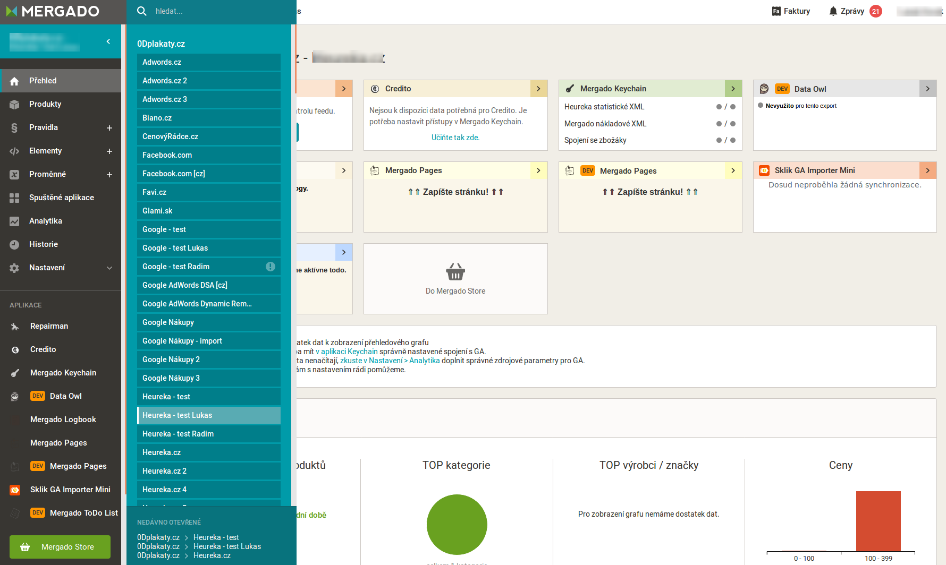Click the red 100 - 399 price bar

coord(879,521)
